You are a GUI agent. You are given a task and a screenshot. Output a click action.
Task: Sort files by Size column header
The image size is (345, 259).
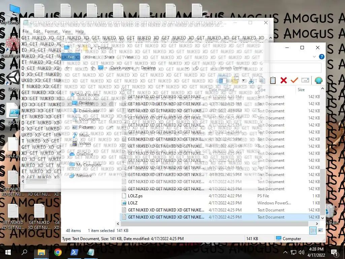point(301,90)
